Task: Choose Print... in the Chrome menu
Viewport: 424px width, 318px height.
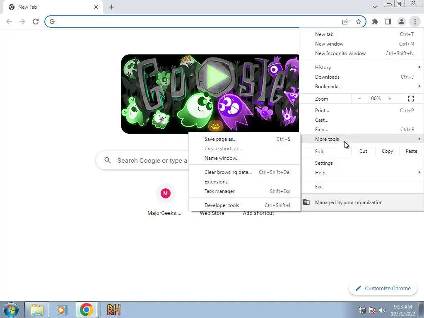Action: [x=361, y=110]
